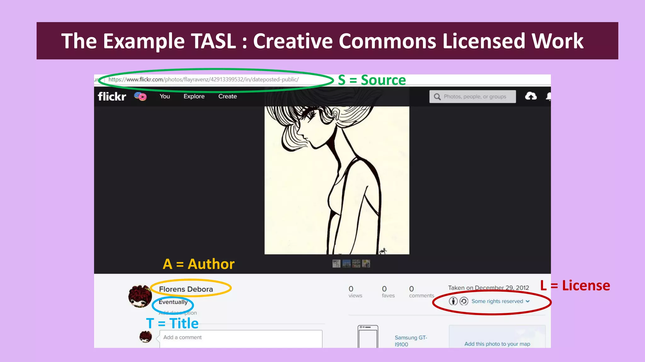Select the You tab in the navbar
The height and width of the screenshot is (362, 645).
coord(165,96)
